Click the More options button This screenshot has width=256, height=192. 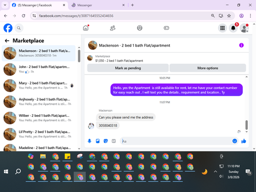(x=208, y=68)
